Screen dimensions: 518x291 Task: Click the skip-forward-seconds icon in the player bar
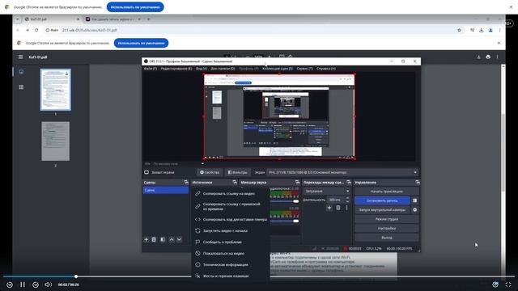pyautogui.click(x=36, y=285)
